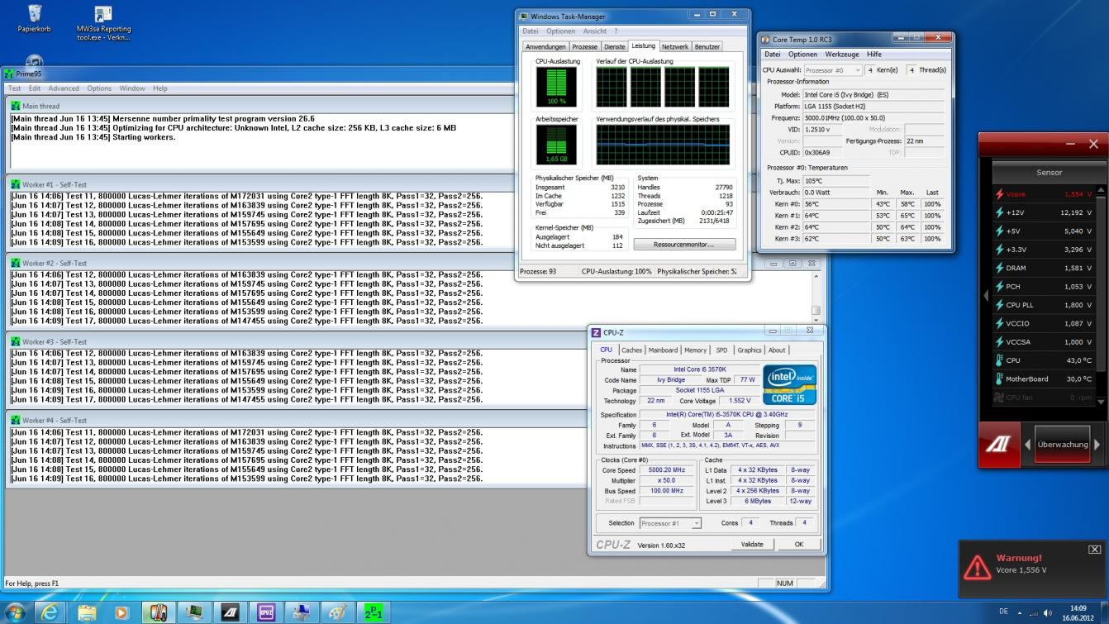Screen dimensions: 1109x624
Task: Click right arrow next to Überwachung
Action: 1097,445
